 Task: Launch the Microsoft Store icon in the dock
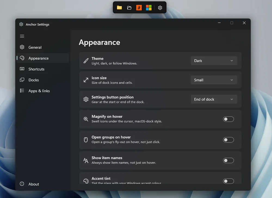tap(149, 8)
